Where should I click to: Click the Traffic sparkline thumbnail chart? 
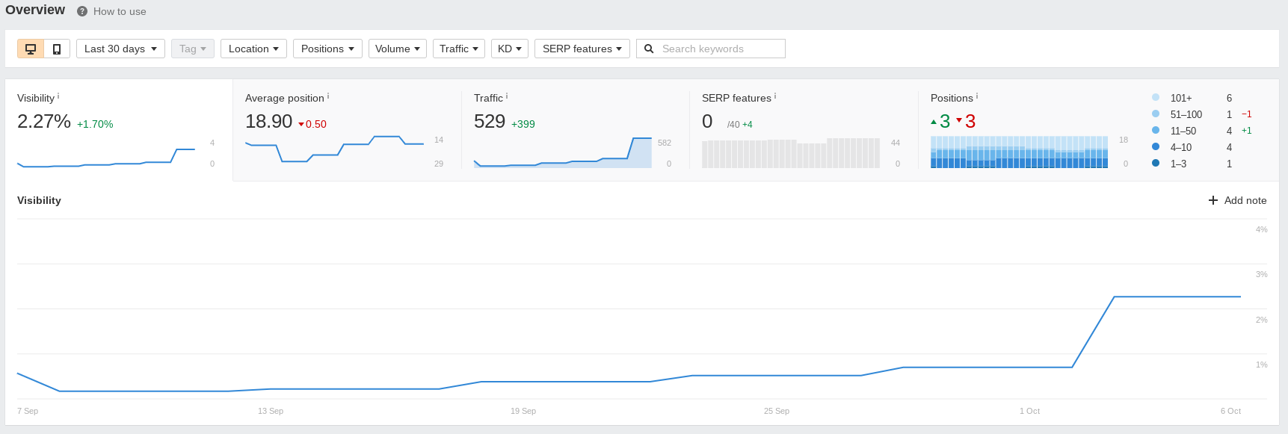click(563, 152)
